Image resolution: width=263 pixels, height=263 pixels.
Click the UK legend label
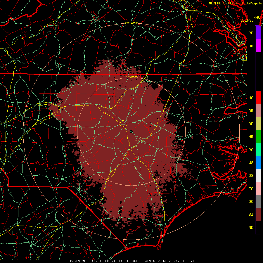click(x=251, y=46)
